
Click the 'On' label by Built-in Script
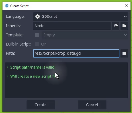click(x=44, y=44)
